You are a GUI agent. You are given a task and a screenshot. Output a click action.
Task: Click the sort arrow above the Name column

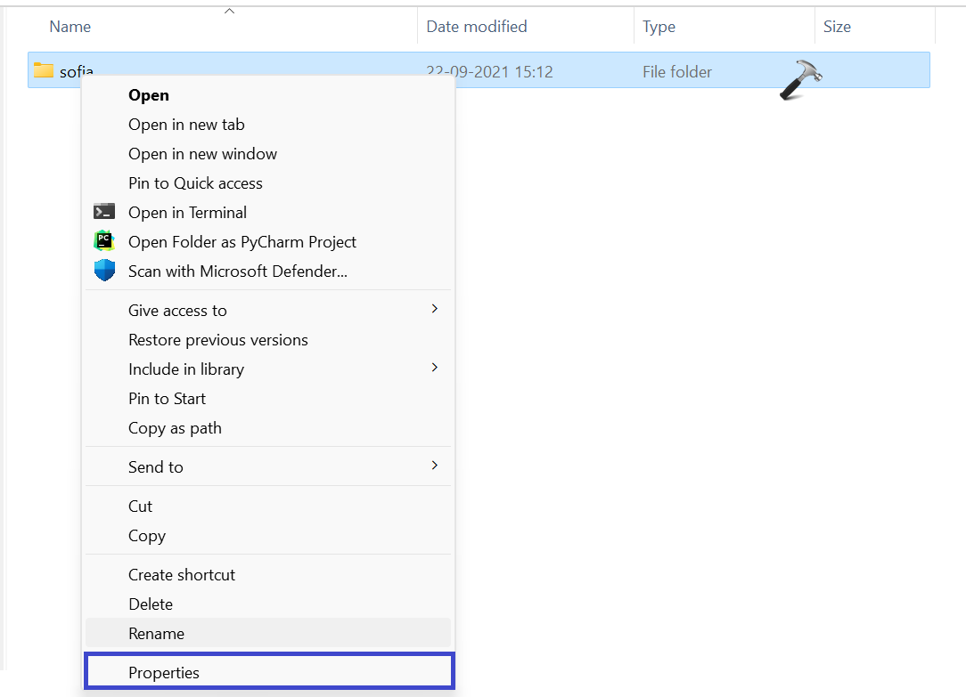tap(229, 11)
